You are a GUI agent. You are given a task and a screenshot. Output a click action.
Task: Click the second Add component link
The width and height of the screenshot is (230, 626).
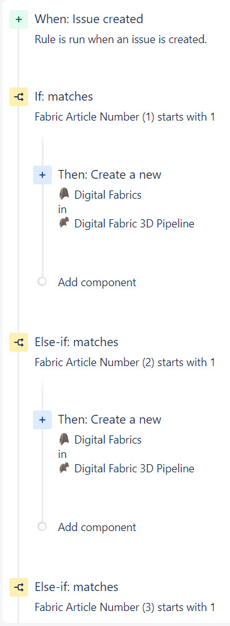pyautogui.click(x=97, y=527)
